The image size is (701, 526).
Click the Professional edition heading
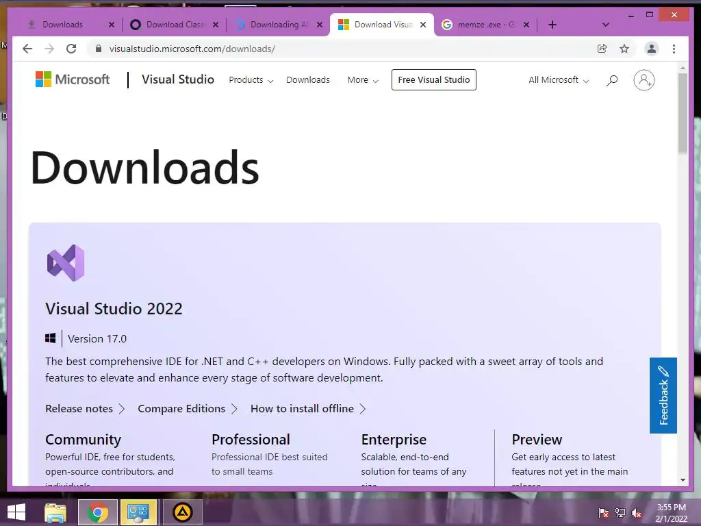coord(251,439)
